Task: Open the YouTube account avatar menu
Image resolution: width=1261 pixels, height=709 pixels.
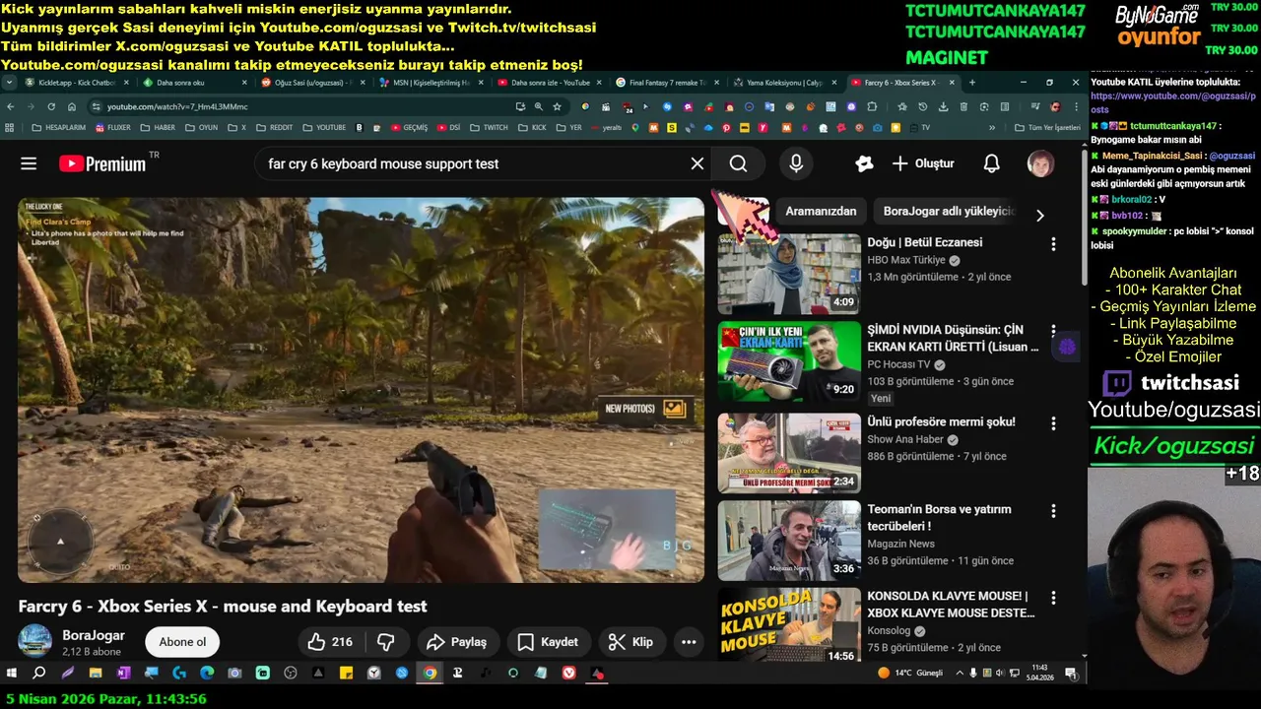Action: pos(1040,163)
